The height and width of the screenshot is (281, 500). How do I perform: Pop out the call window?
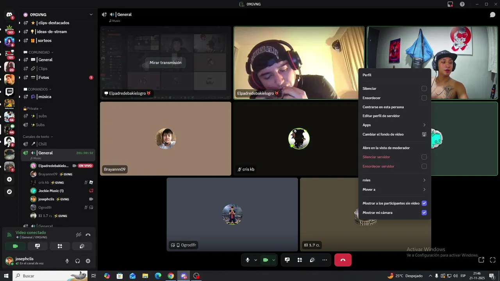pos(481,260)
